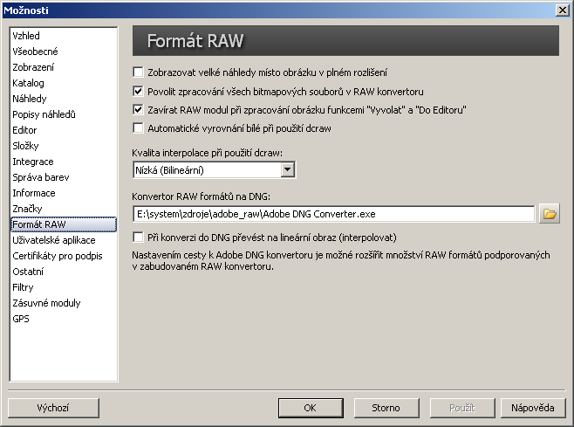Image resolution: width=574 pixels, height=427 pixels.
Task: Open Certifikáty pro podpis settings
Action: pos(57,256)
